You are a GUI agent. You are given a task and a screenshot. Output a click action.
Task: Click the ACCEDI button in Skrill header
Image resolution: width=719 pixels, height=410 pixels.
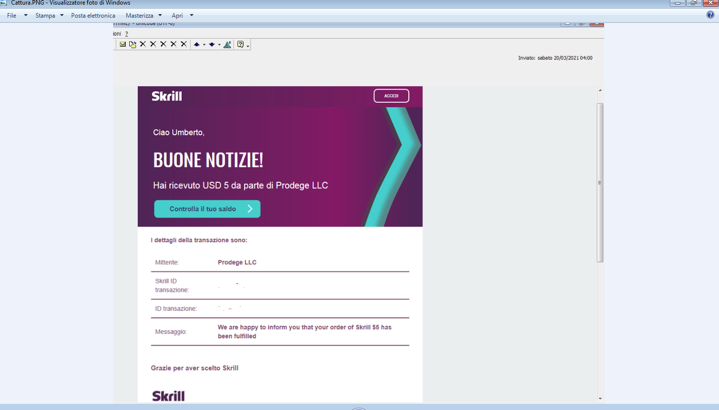tap(392, 96)
